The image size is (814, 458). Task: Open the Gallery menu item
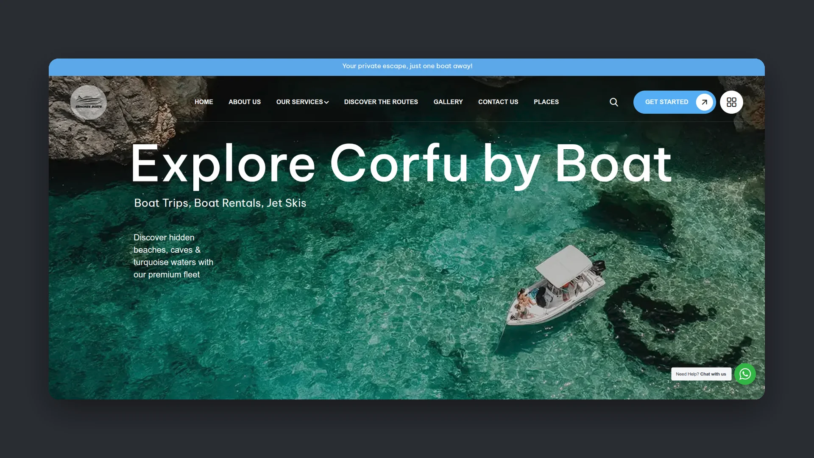[x=448, y=102]
